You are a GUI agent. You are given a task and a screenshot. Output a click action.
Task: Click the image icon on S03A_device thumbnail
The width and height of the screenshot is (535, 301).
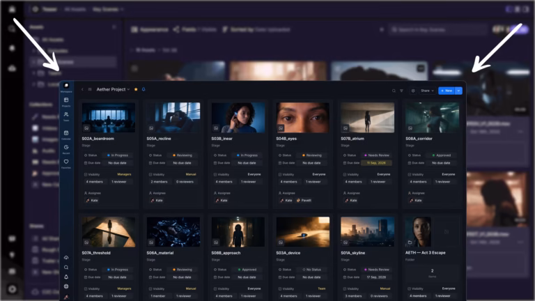(281, 242)
